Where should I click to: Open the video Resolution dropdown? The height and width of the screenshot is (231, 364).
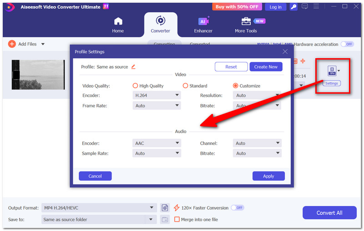[x=257, y=95]
